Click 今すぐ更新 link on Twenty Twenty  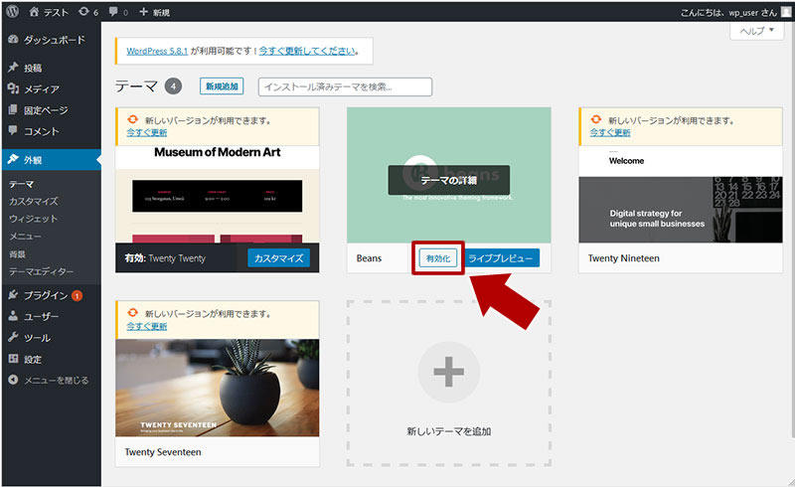click(146, 132)
